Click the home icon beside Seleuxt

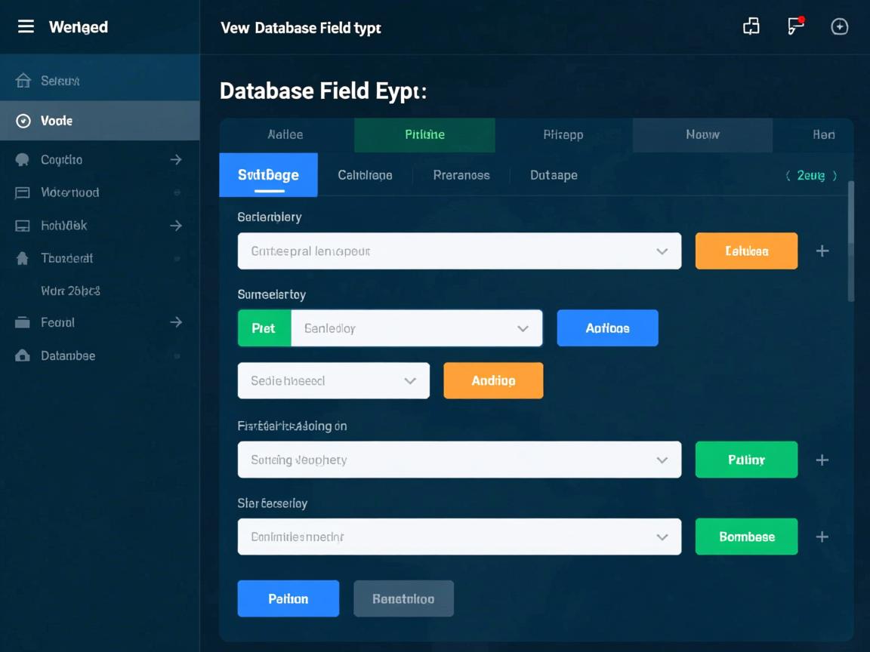pyautogui.click(x=23, y=81)
